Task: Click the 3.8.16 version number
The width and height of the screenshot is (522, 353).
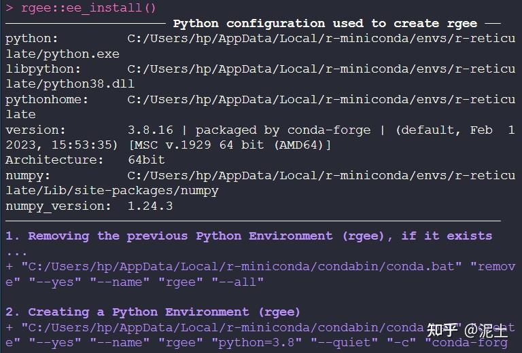Action: click(x=150, y=130)
